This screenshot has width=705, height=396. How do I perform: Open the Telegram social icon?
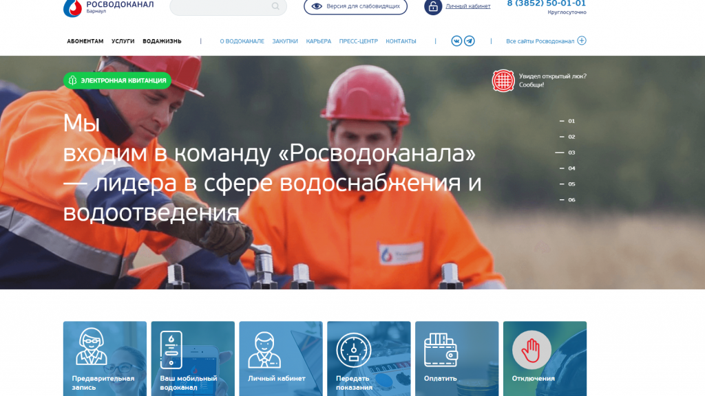470,41
